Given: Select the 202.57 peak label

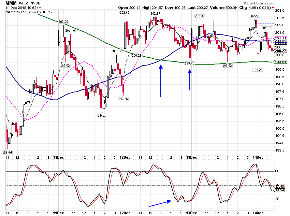Looking at the screenshot, I should pyautogui.click(x=155, y=14).
